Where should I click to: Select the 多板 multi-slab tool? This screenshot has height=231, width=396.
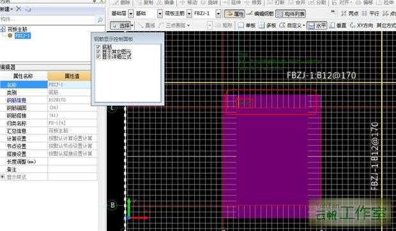pos(268,25)
